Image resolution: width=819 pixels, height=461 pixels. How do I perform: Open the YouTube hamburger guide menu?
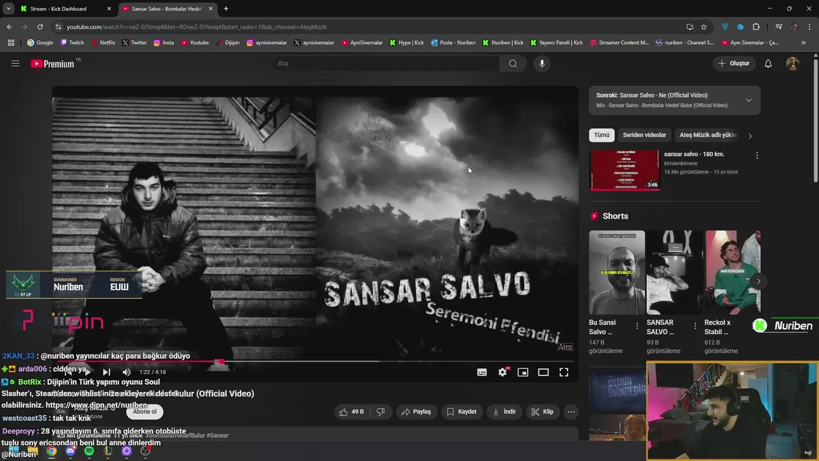(15, 63)
